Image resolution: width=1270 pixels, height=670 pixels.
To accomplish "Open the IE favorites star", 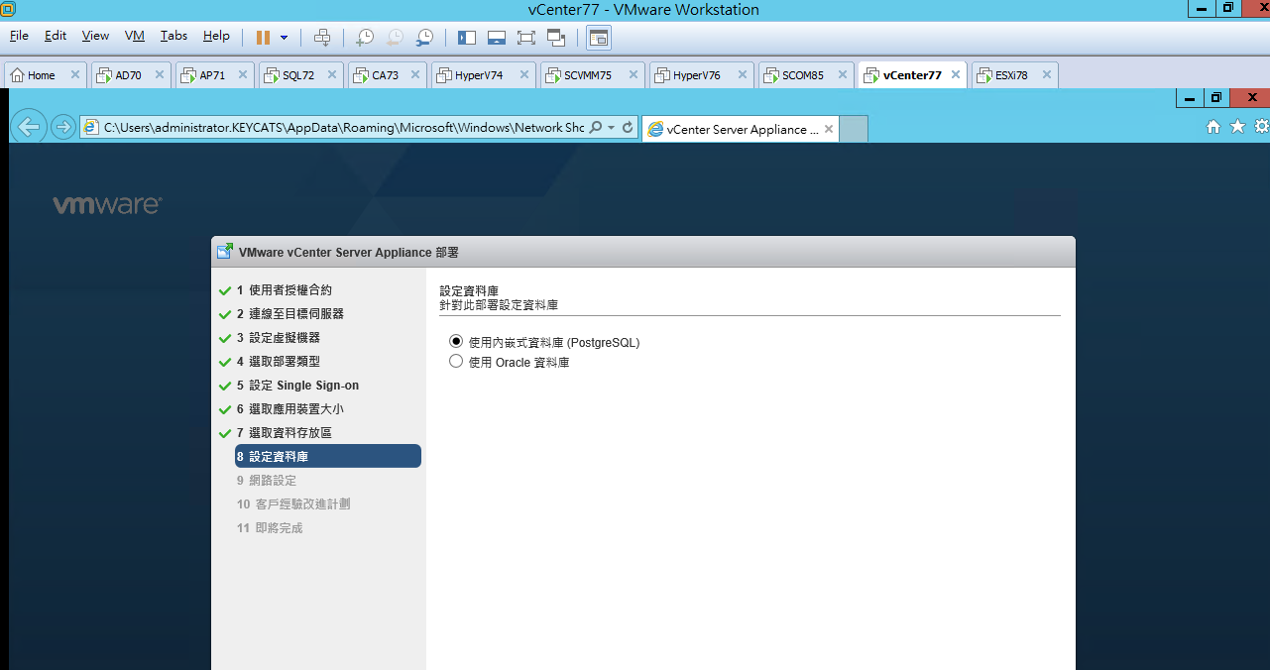I will (x=1237, y=127).
